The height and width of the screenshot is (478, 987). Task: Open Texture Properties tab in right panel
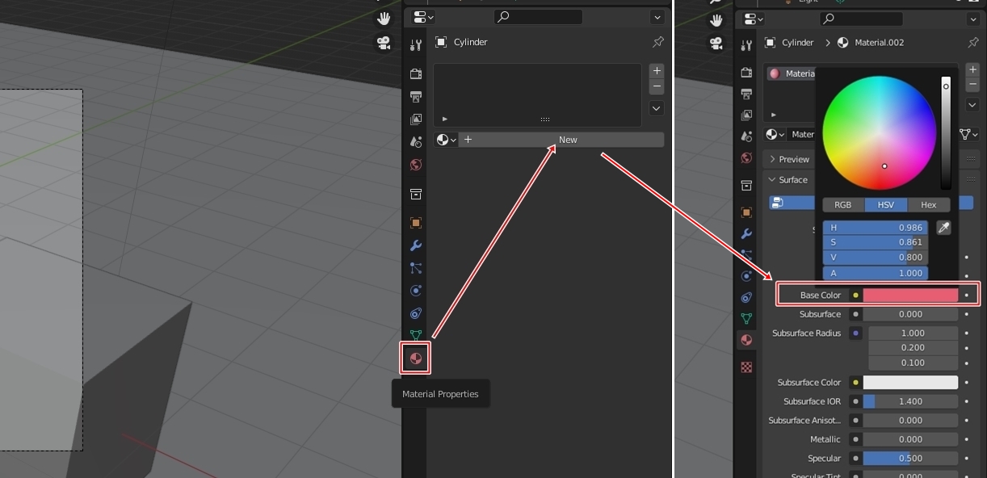pyautogui.click(x=746, y=367)
